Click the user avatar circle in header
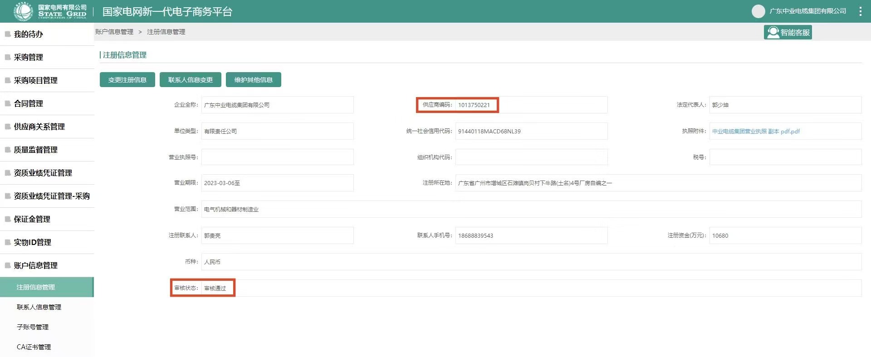The height and width of the screenshot is (357, 871). pos(758,11)
